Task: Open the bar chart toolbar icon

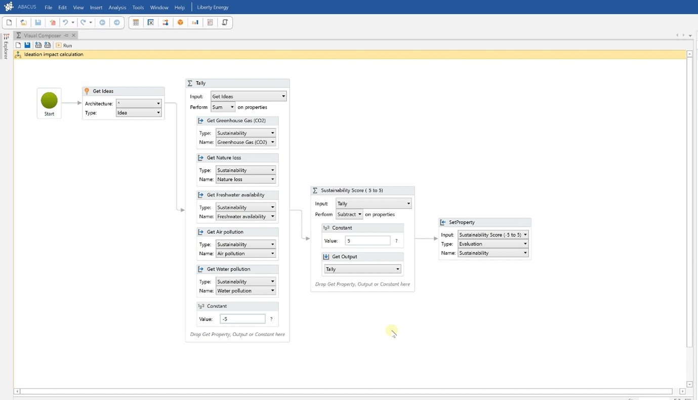Action: coord(195,22)
